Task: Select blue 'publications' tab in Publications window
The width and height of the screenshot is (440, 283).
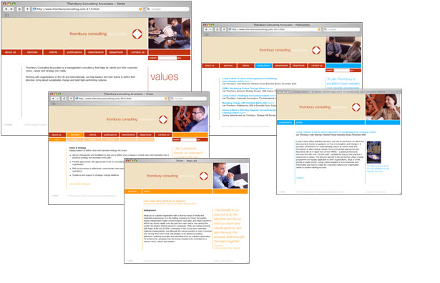Action: click(263, 66)
